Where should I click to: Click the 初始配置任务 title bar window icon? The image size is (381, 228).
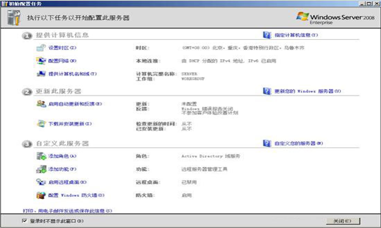click(4, 3)
